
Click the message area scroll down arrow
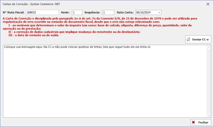(209, 115)
